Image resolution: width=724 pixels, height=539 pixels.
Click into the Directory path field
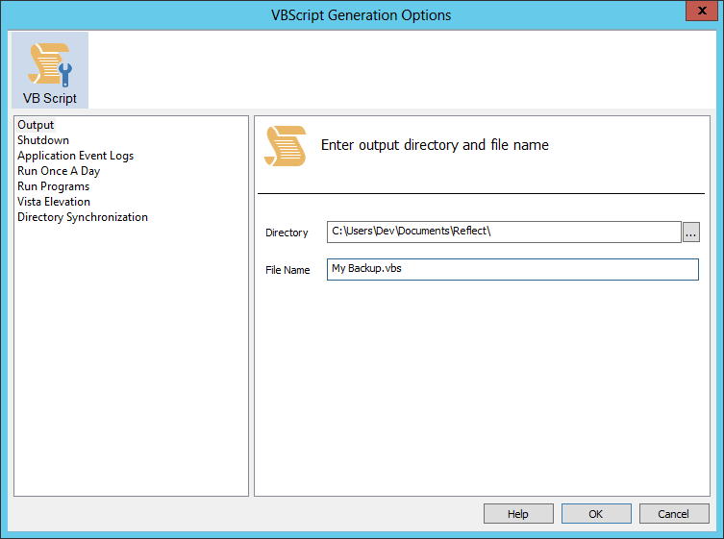tap(504, 232)
